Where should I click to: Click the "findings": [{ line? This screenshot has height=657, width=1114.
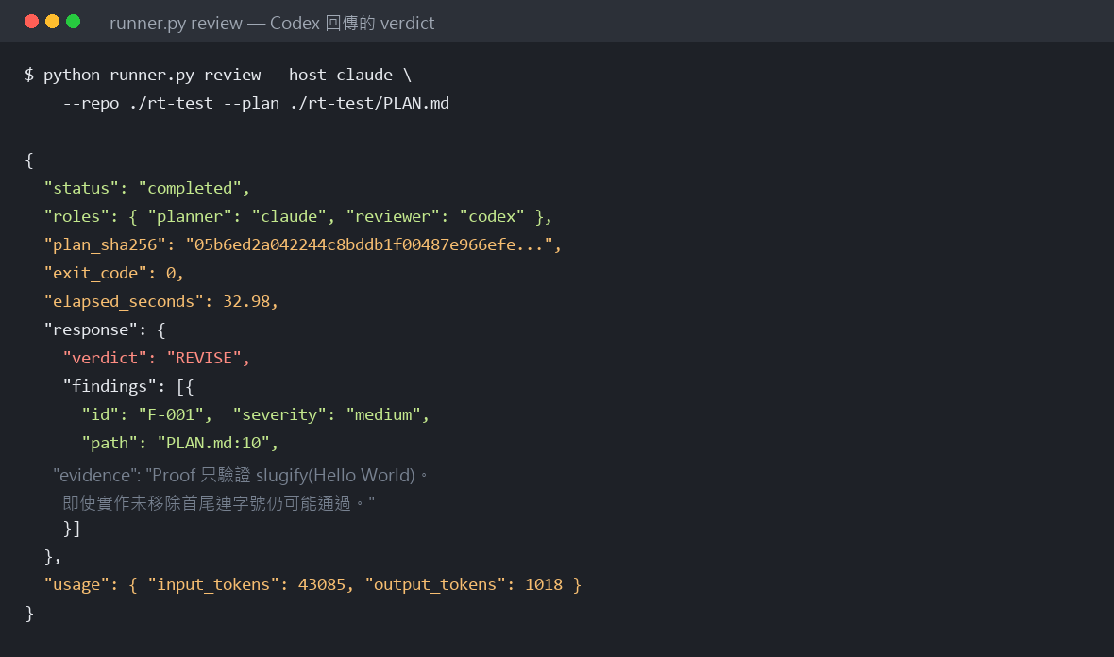(128, 386)
